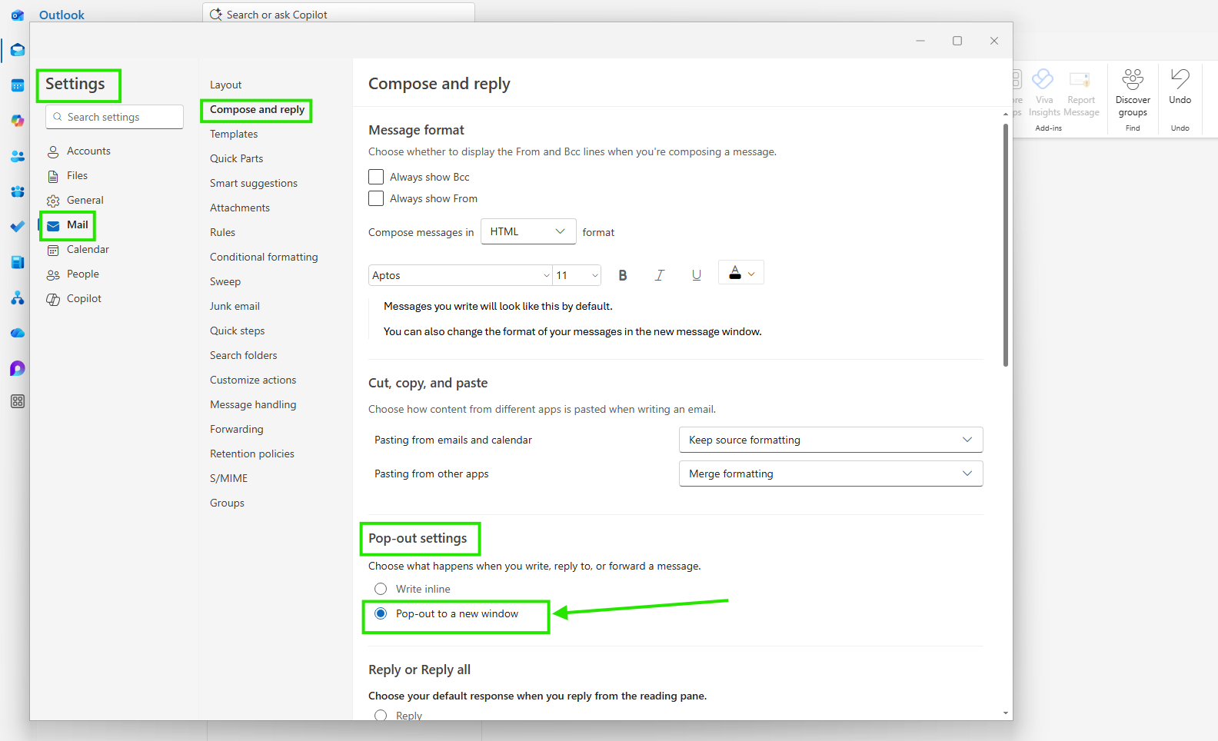
Task: Open the HTML message format dropdown
Action: pos(528,231)
